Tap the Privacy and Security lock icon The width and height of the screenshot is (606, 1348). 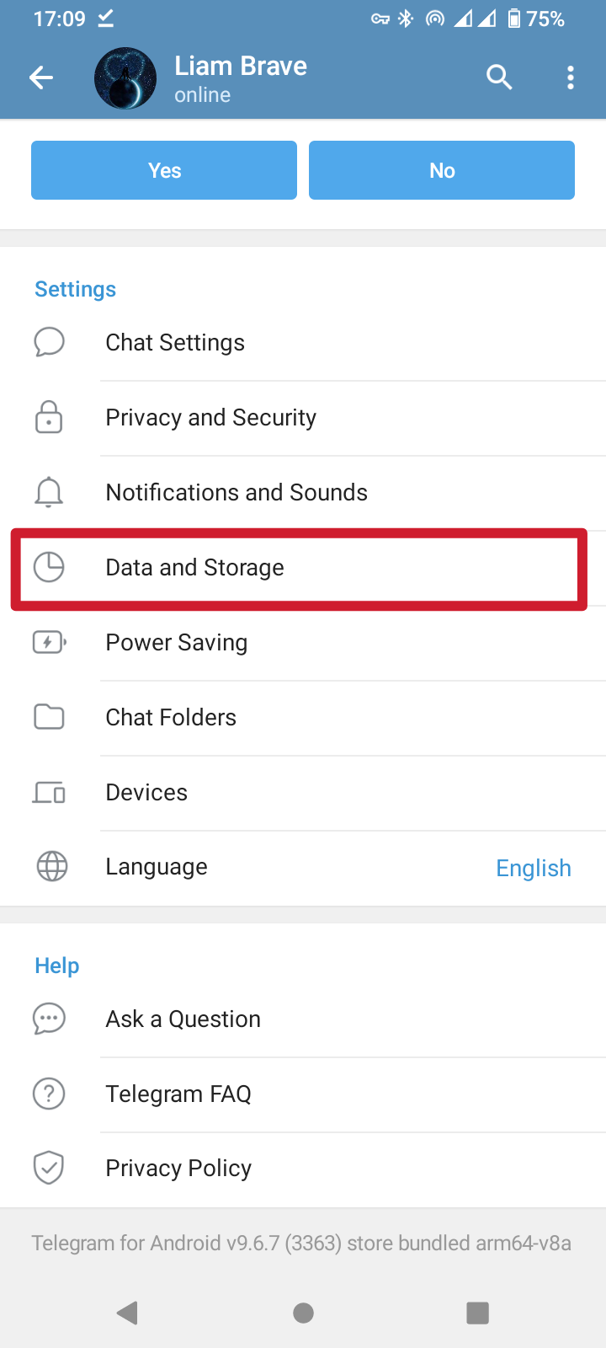pos(49,418)
